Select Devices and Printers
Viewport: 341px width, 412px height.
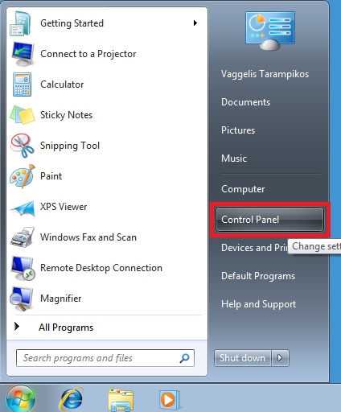[x=254, y=248]
